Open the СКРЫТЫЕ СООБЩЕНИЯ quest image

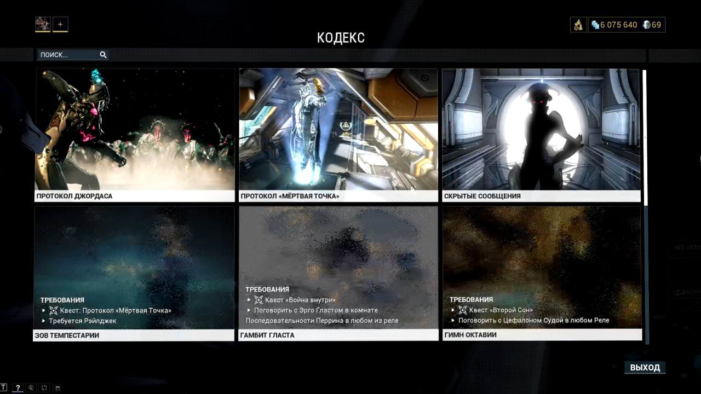tap(541, 129)
